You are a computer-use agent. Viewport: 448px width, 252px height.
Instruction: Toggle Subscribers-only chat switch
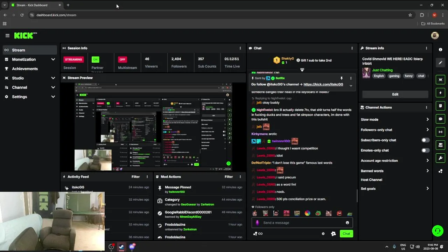click(x=425, y=140)
